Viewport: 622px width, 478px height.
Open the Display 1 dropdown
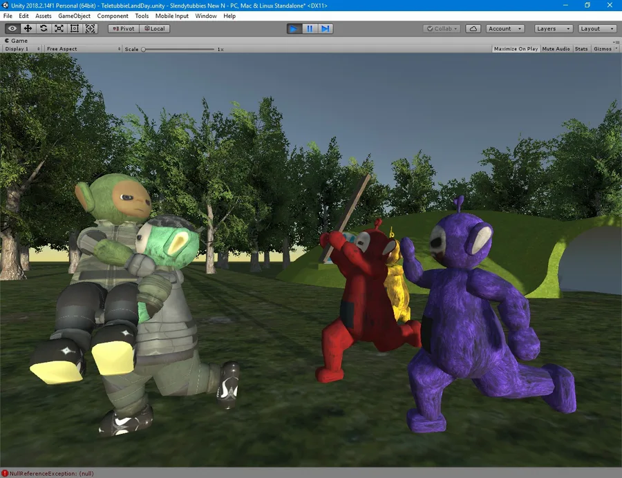point(22,49)
